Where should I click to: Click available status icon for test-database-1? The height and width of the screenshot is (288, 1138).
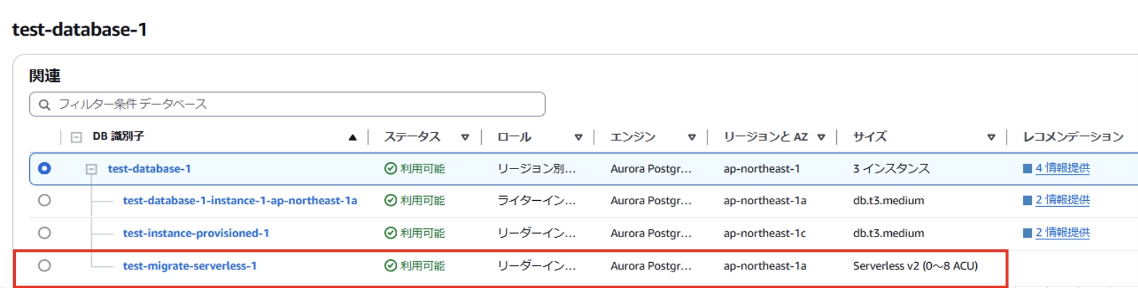point(391,169)
